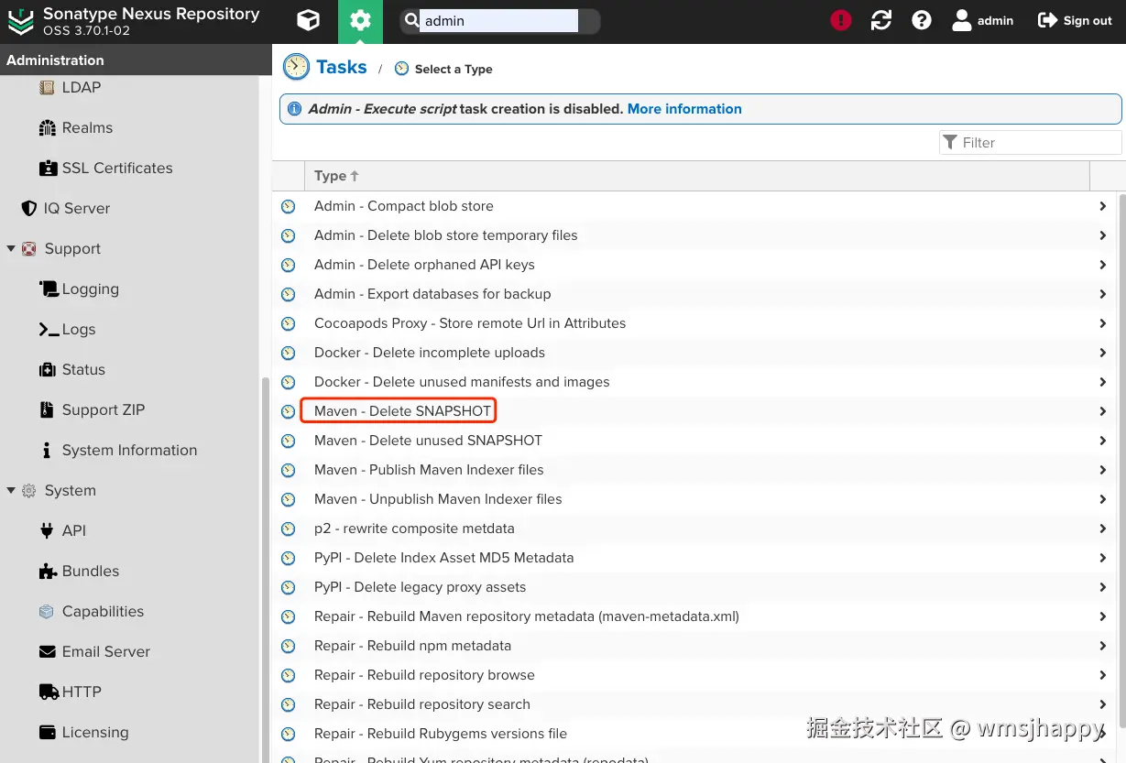Open Capabilities under System
Screen dimensions: 1126x763
coord(103,611)
